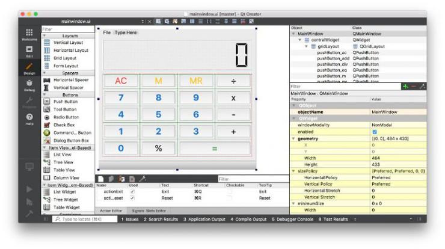Viewport: 445px width, 249px height.
Task: Click the AC calculator button
Action: (x=121, y=81)
